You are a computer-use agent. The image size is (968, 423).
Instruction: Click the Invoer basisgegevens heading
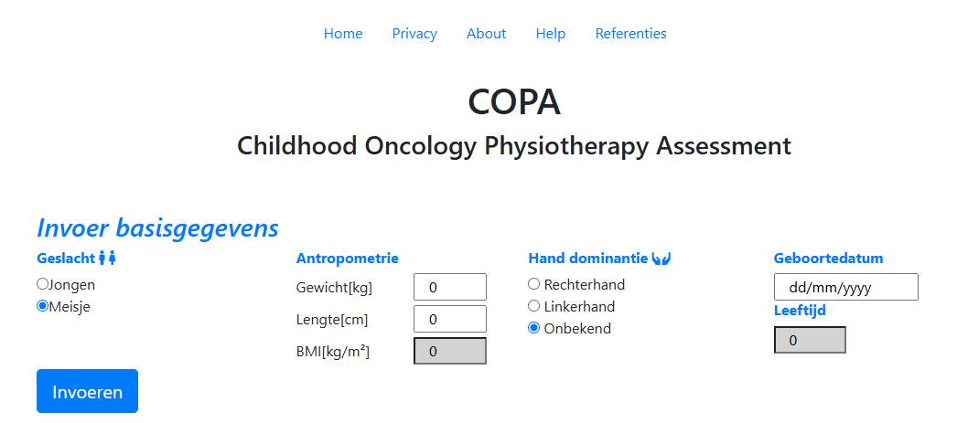coord(157,227)
